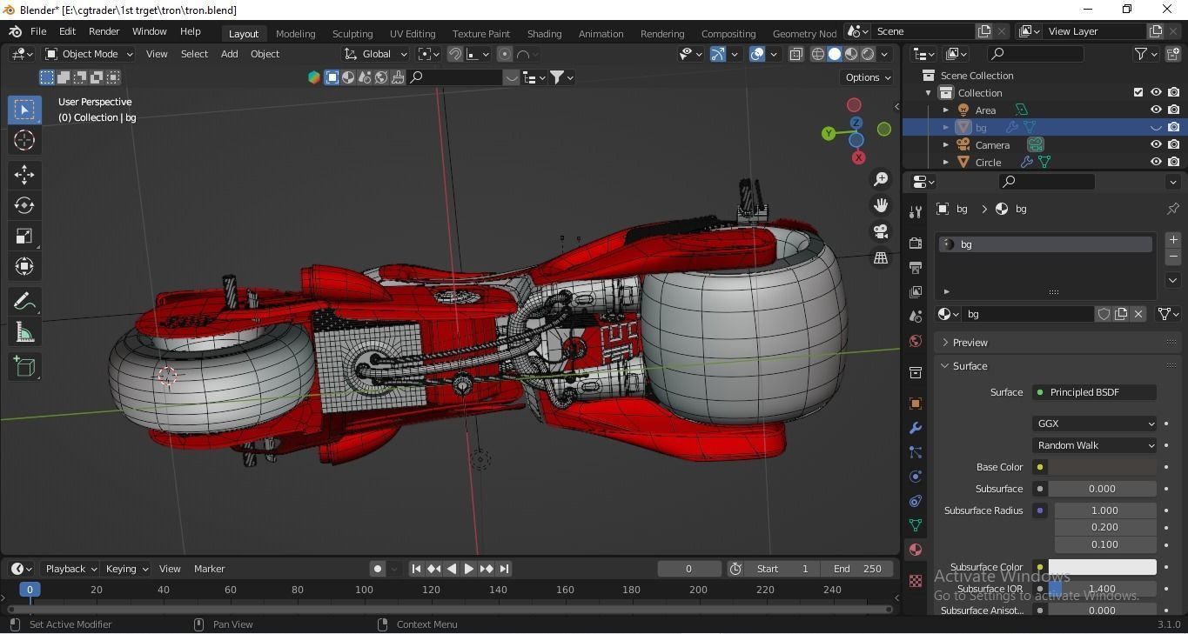Image resolution: width=1188 pixels, height=634 pixels.
Task: Open the Object Constraint properties tab
Action: tap(915, 501)
